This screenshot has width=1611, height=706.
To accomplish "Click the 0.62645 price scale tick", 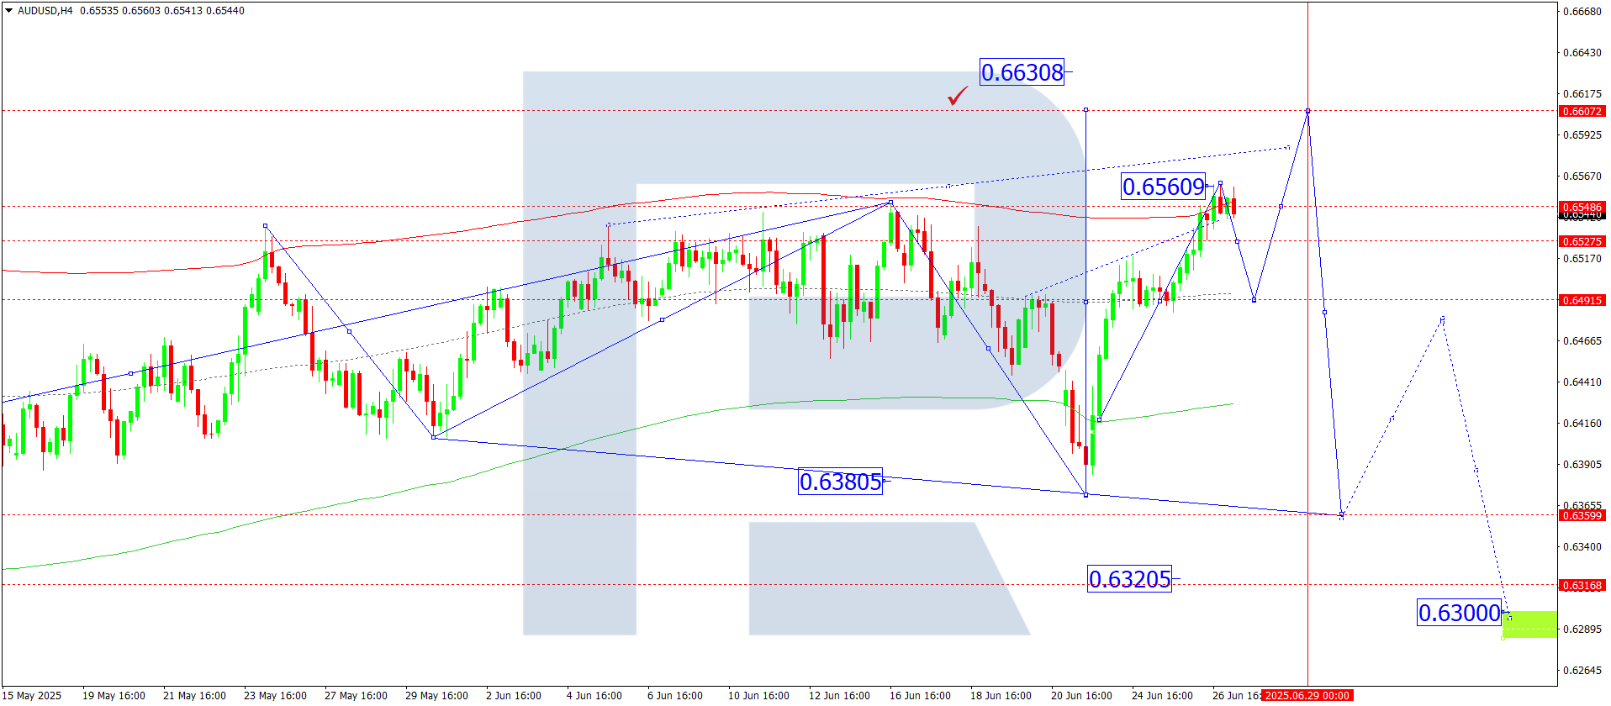I will tap(1582, 670).
